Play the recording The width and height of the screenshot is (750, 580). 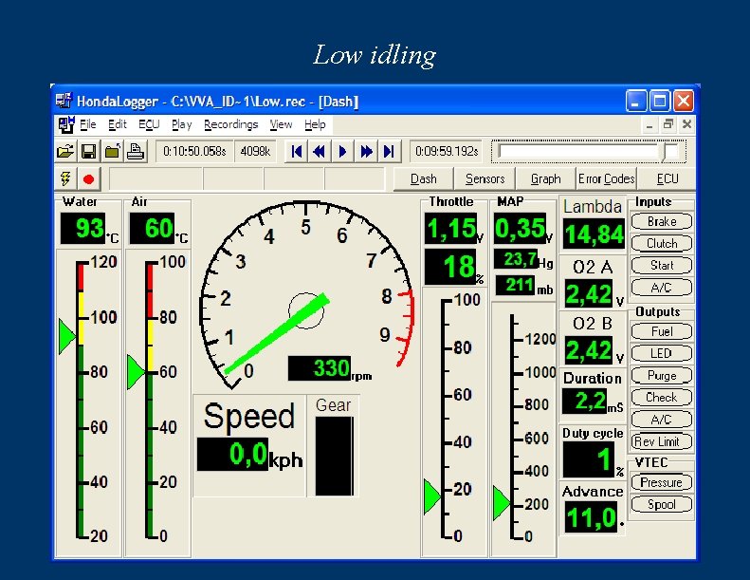[342, 152]
